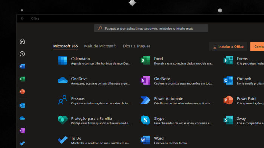
Task: Open Excel from the left sidebar
Action: 22,79
